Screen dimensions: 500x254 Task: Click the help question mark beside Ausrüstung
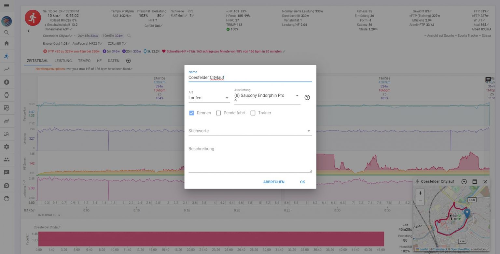307,97
